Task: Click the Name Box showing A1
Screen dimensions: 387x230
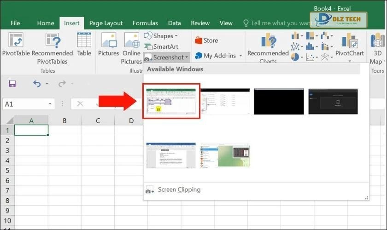Action: (25, 104)
